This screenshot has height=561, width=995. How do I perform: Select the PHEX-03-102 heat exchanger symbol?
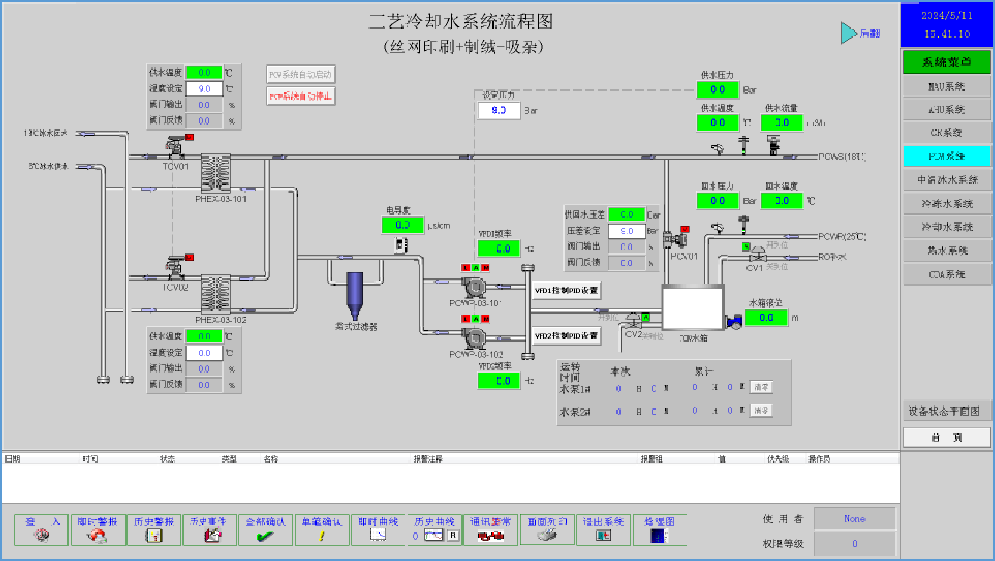pyautogui.click(x=215, y=294)
